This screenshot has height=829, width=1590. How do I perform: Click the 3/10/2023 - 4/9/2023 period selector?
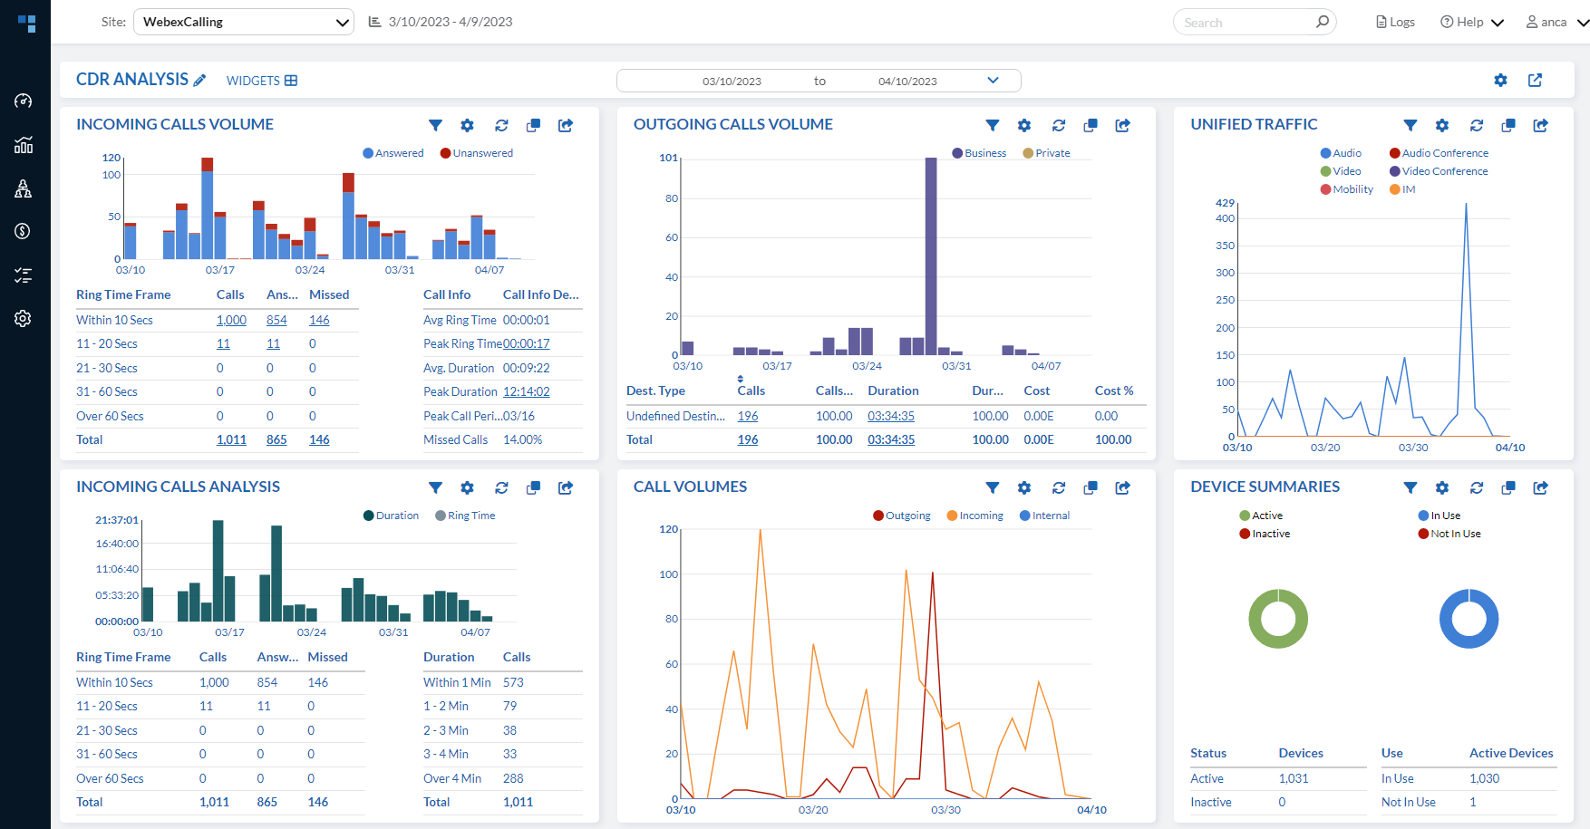(441, 22)
